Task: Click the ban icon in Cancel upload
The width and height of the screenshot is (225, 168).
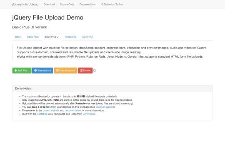Action: [57, 71]
